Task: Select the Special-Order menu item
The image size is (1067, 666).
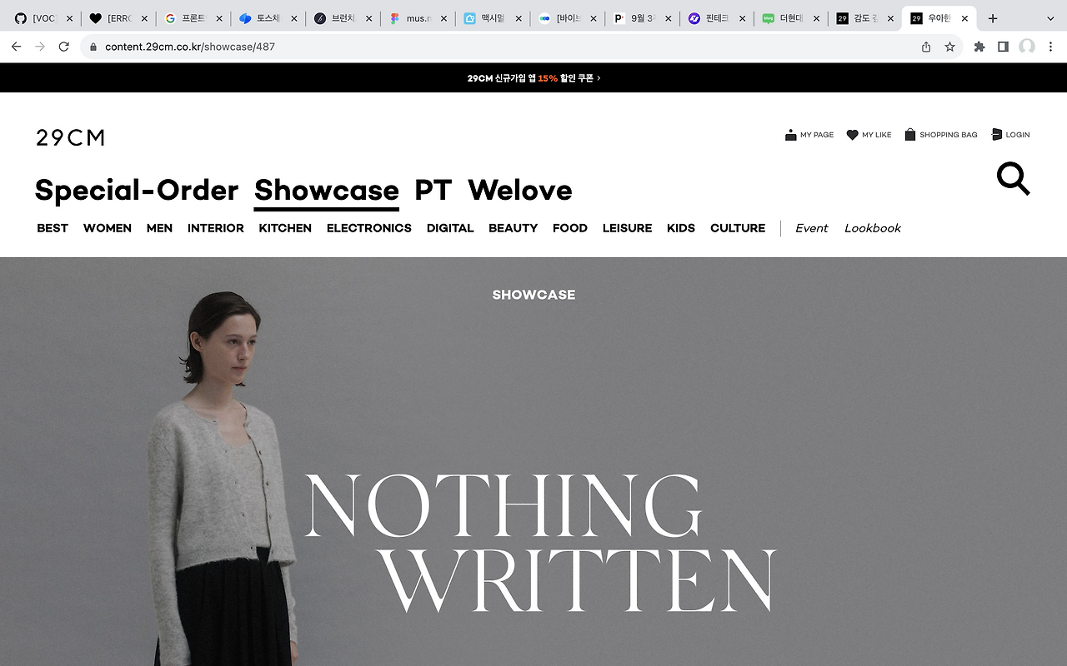Action: point(137,191)
